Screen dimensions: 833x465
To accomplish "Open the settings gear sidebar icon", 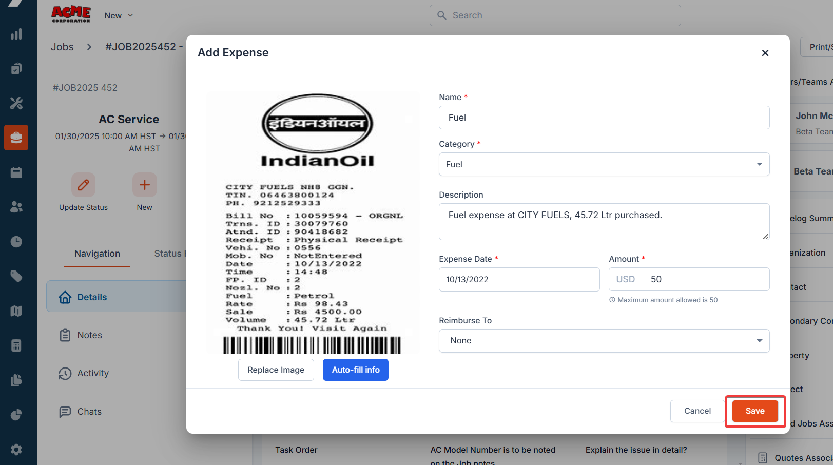I will click(x=16, y=450).
